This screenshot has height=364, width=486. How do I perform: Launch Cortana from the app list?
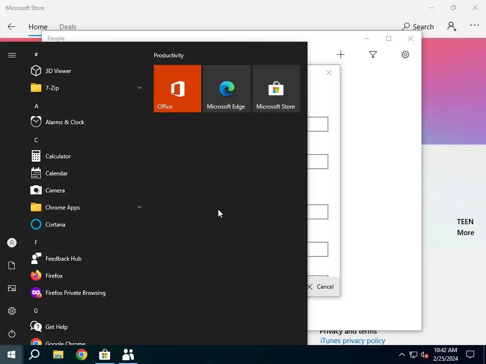point(87,224)
